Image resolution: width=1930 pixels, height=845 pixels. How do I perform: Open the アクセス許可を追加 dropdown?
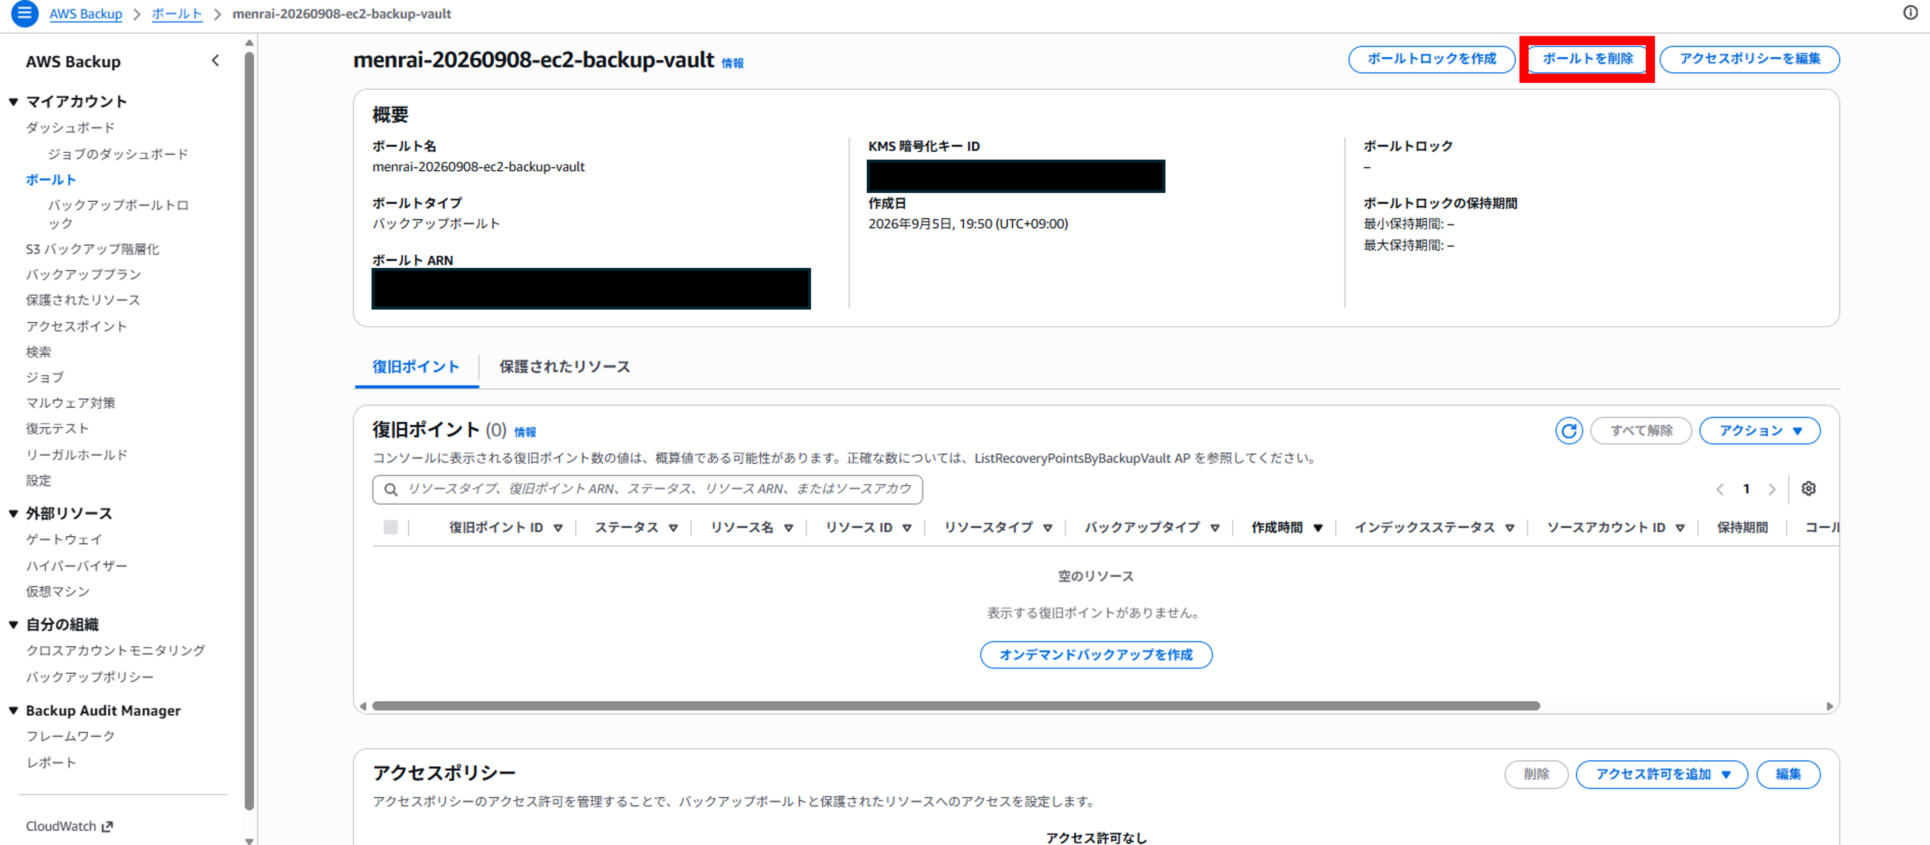[x=1661, y=774]
